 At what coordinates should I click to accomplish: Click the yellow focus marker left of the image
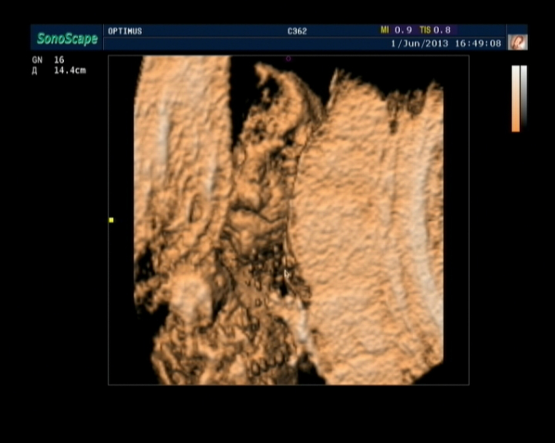click(111, 219)
